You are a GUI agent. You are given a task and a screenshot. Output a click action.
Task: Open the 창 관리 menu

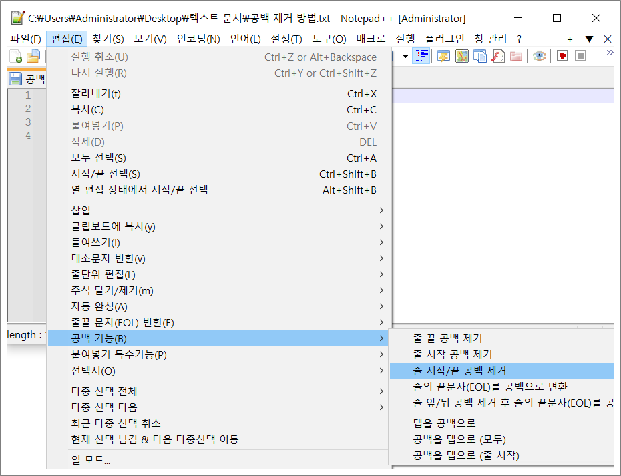coord(490,39)
